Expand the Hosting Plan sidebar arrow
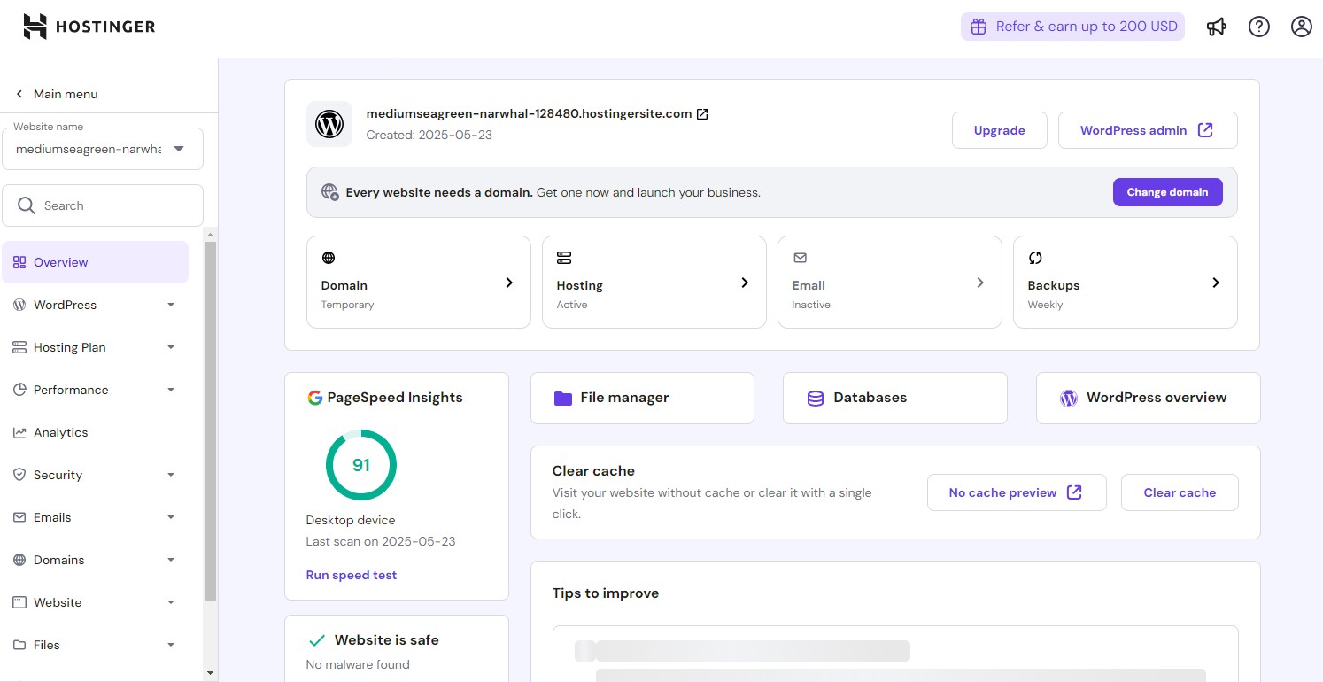Image resolution: width=1323 pixels, height=682 pixels. click(171, 347)
